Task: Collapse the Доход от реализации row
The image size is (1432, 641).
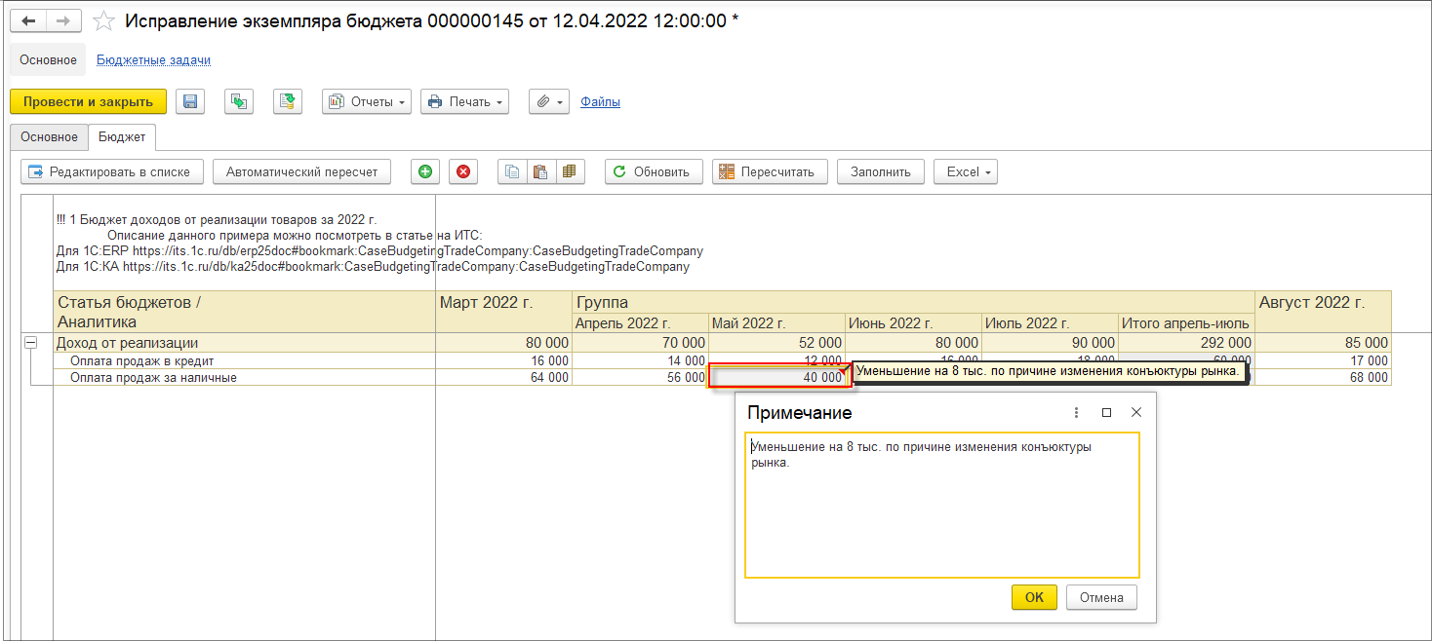Action: (x=31, y=343)
